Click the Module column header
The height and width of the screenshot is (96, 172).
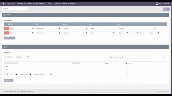click(x=10, y=24)
